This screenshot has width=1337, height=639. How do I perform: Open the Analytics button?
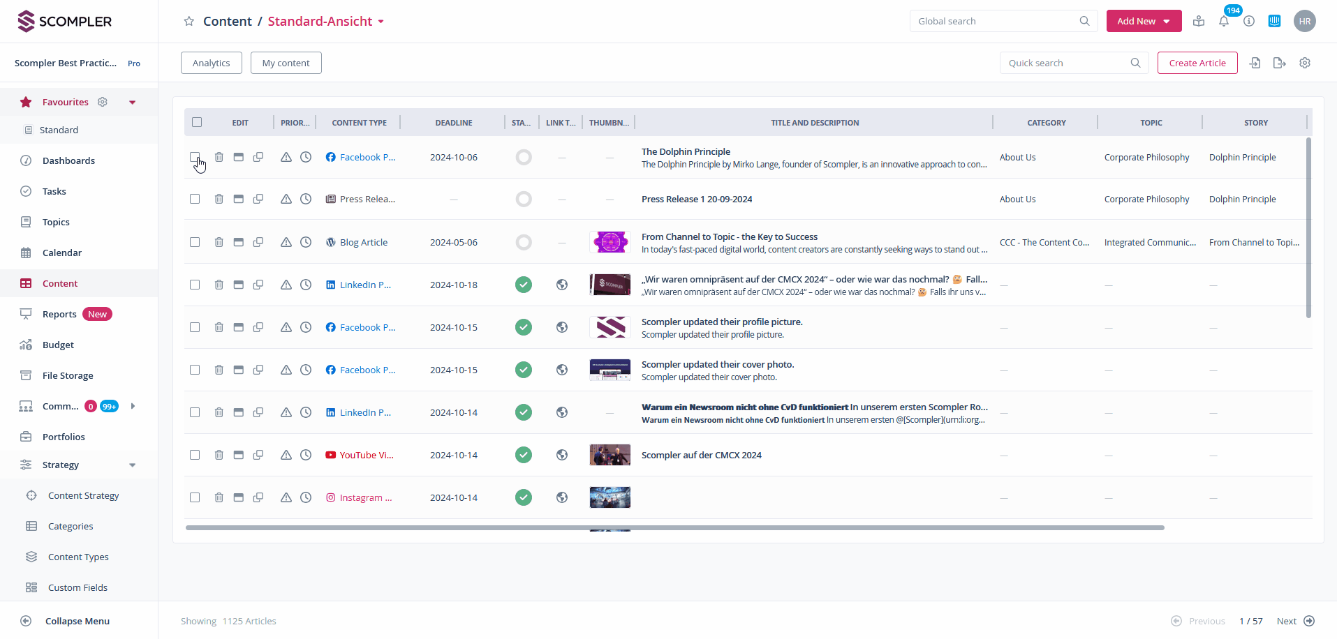point(211,63)
